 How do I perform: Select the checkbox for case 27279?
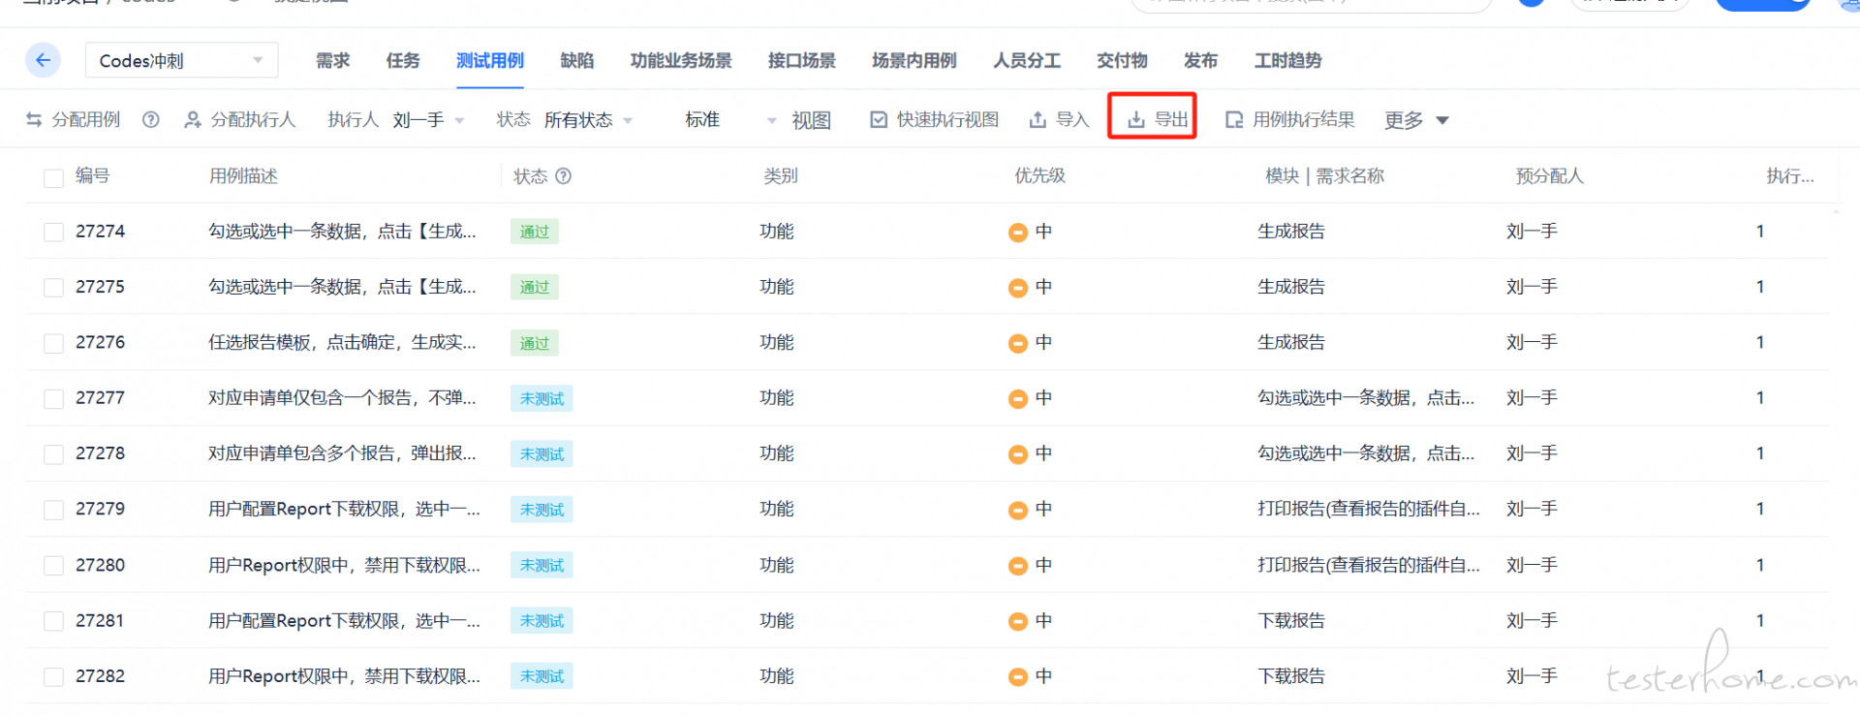54,510
